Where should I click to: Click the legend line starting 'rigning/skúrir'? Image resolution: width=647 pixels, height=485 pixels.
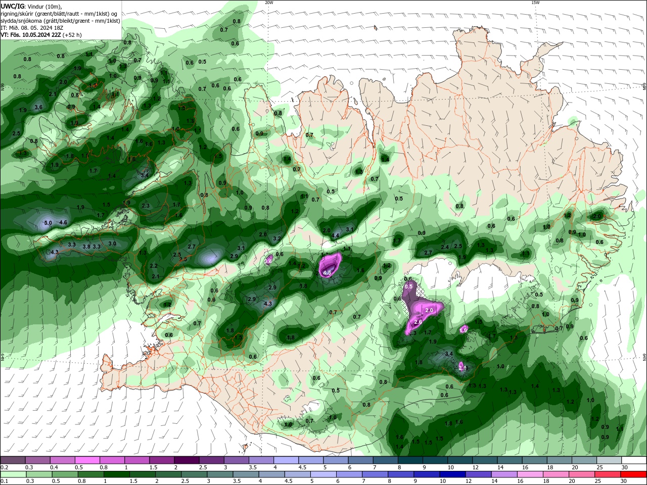click(x=60, y=14)
